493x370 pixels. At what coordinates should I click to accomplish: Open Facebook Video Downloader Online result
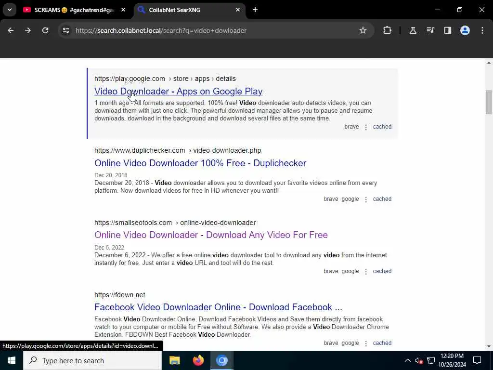pos(218,307)
